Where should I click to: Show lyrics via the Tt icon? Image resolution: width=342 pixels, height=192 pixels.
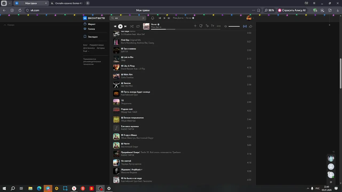click(213, 26)
